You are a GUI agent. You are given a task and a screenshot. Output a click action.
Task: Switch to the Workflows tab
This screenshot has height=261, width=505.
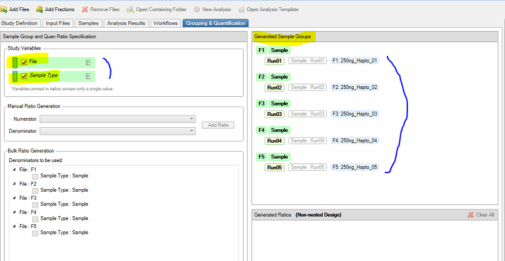(x=166, y=23)
